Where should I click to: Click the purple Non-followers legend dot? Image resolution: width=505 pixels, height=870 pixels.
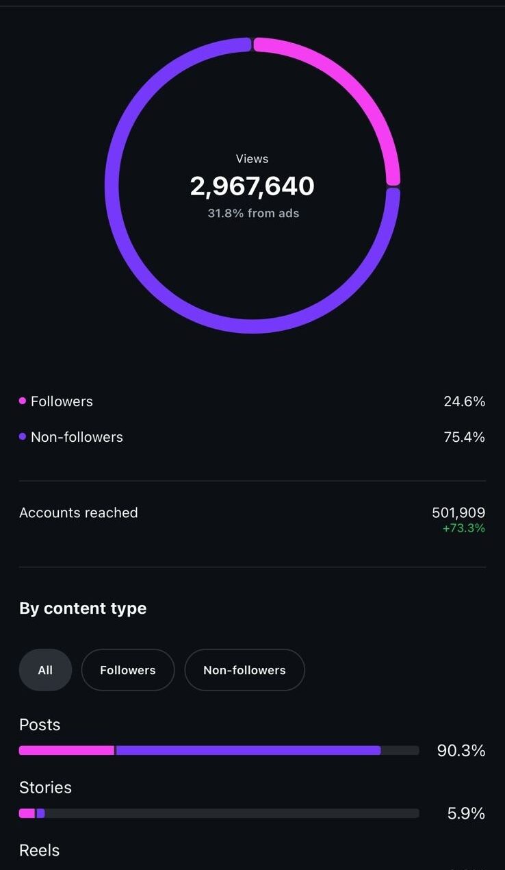point(23,436)
